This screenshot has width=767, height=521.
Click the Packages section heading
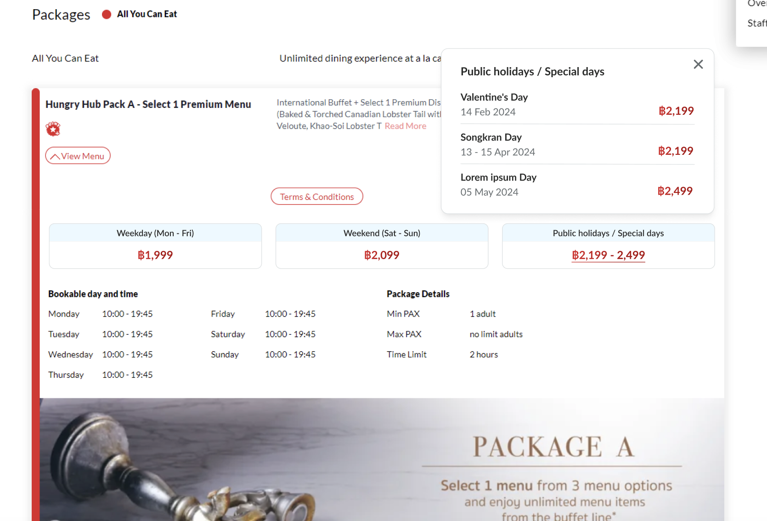coord(61,15)
